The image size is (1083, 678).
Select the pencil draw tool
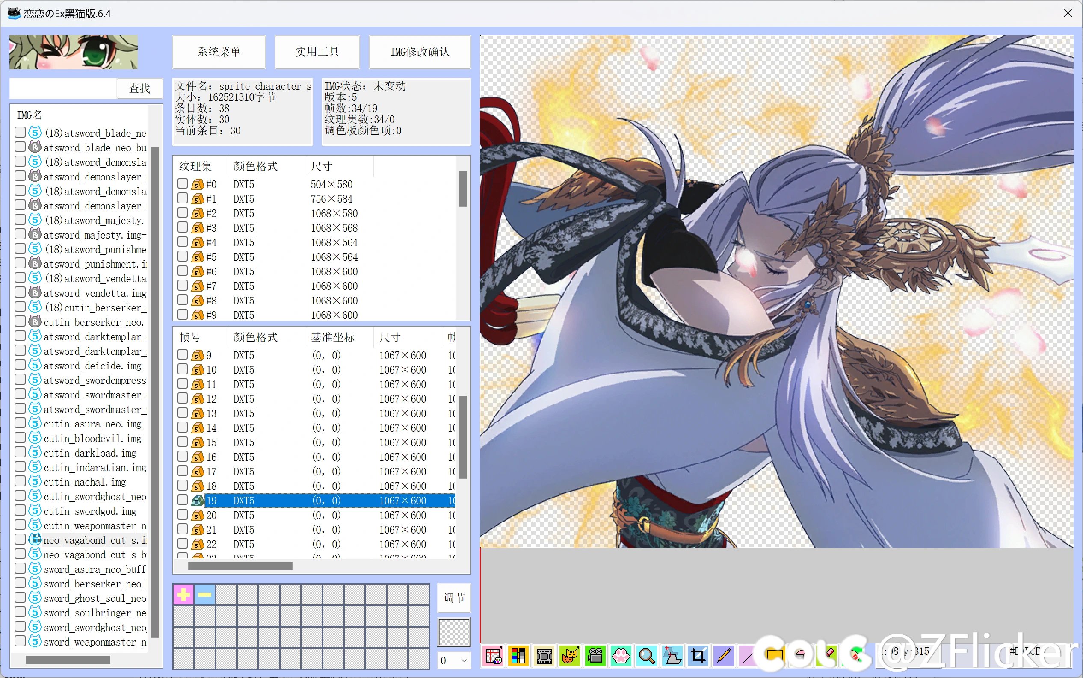click(724, 656)
